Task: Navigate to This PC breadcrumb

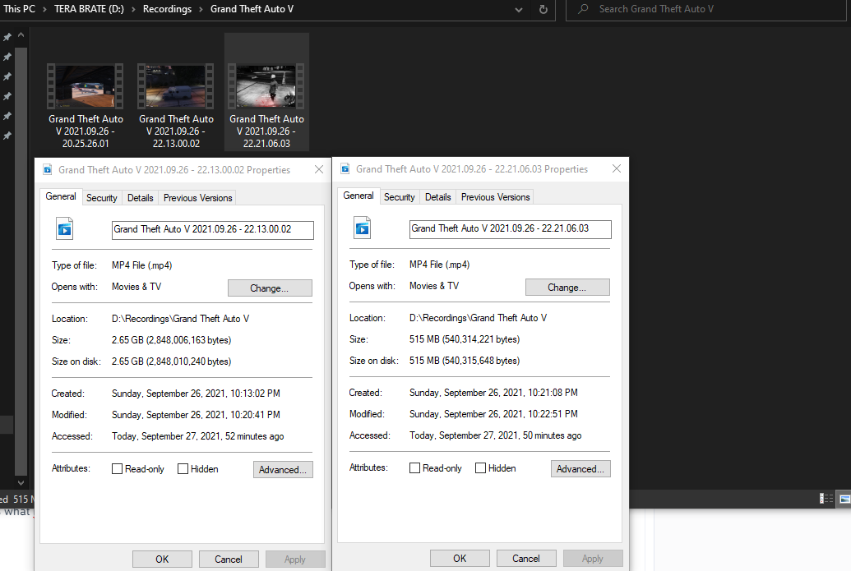Action: pyautogui.click(x=19, y=9)
